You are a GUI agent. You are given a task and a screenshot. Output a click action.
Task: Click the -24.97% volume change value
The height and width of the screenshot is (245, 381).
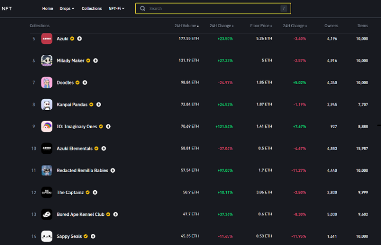pyautogui.click(x=225, y=83)
